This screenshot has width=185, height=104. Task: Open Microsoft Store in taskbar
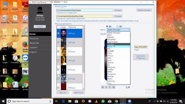(76, 101)
